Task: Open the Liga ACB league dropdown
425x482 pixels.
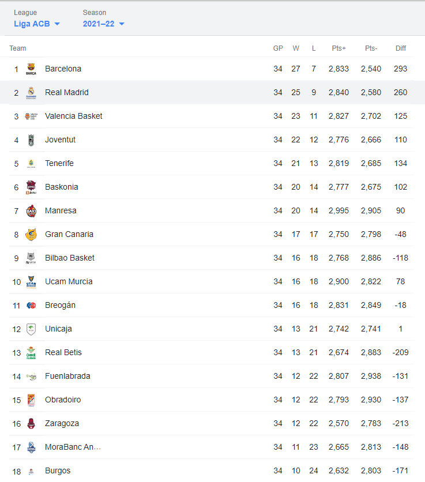Action: coord(37,24)
